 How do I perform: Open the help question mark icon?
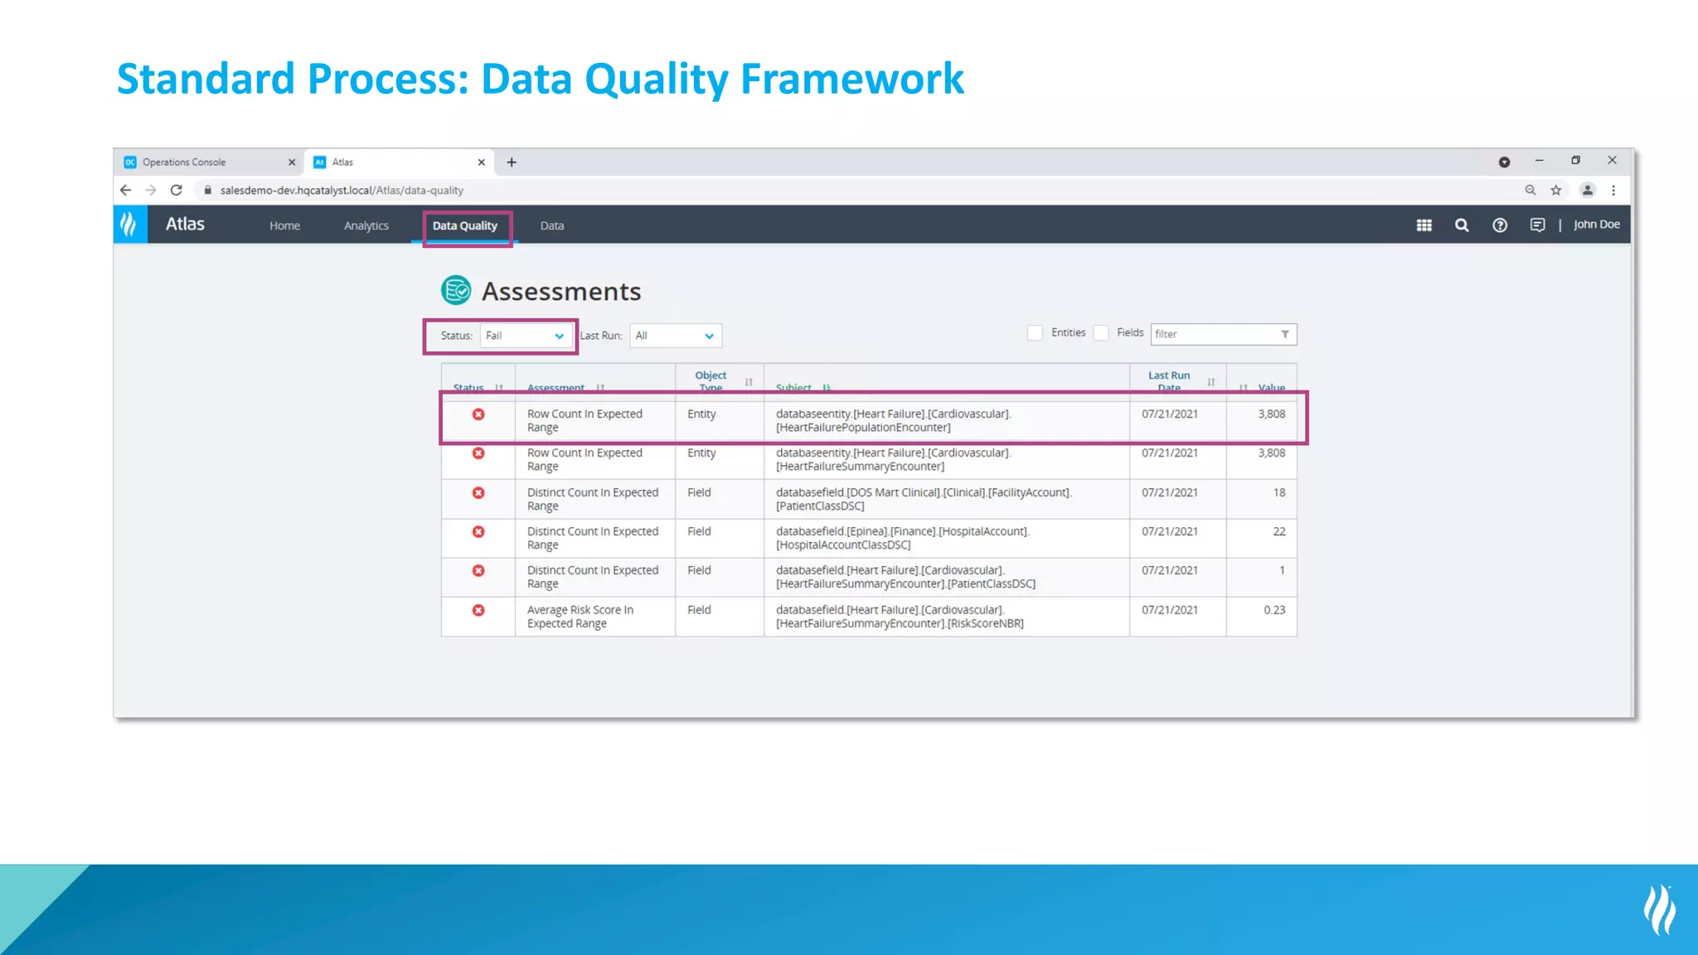pyautogui.click(x=1500, y=225)
